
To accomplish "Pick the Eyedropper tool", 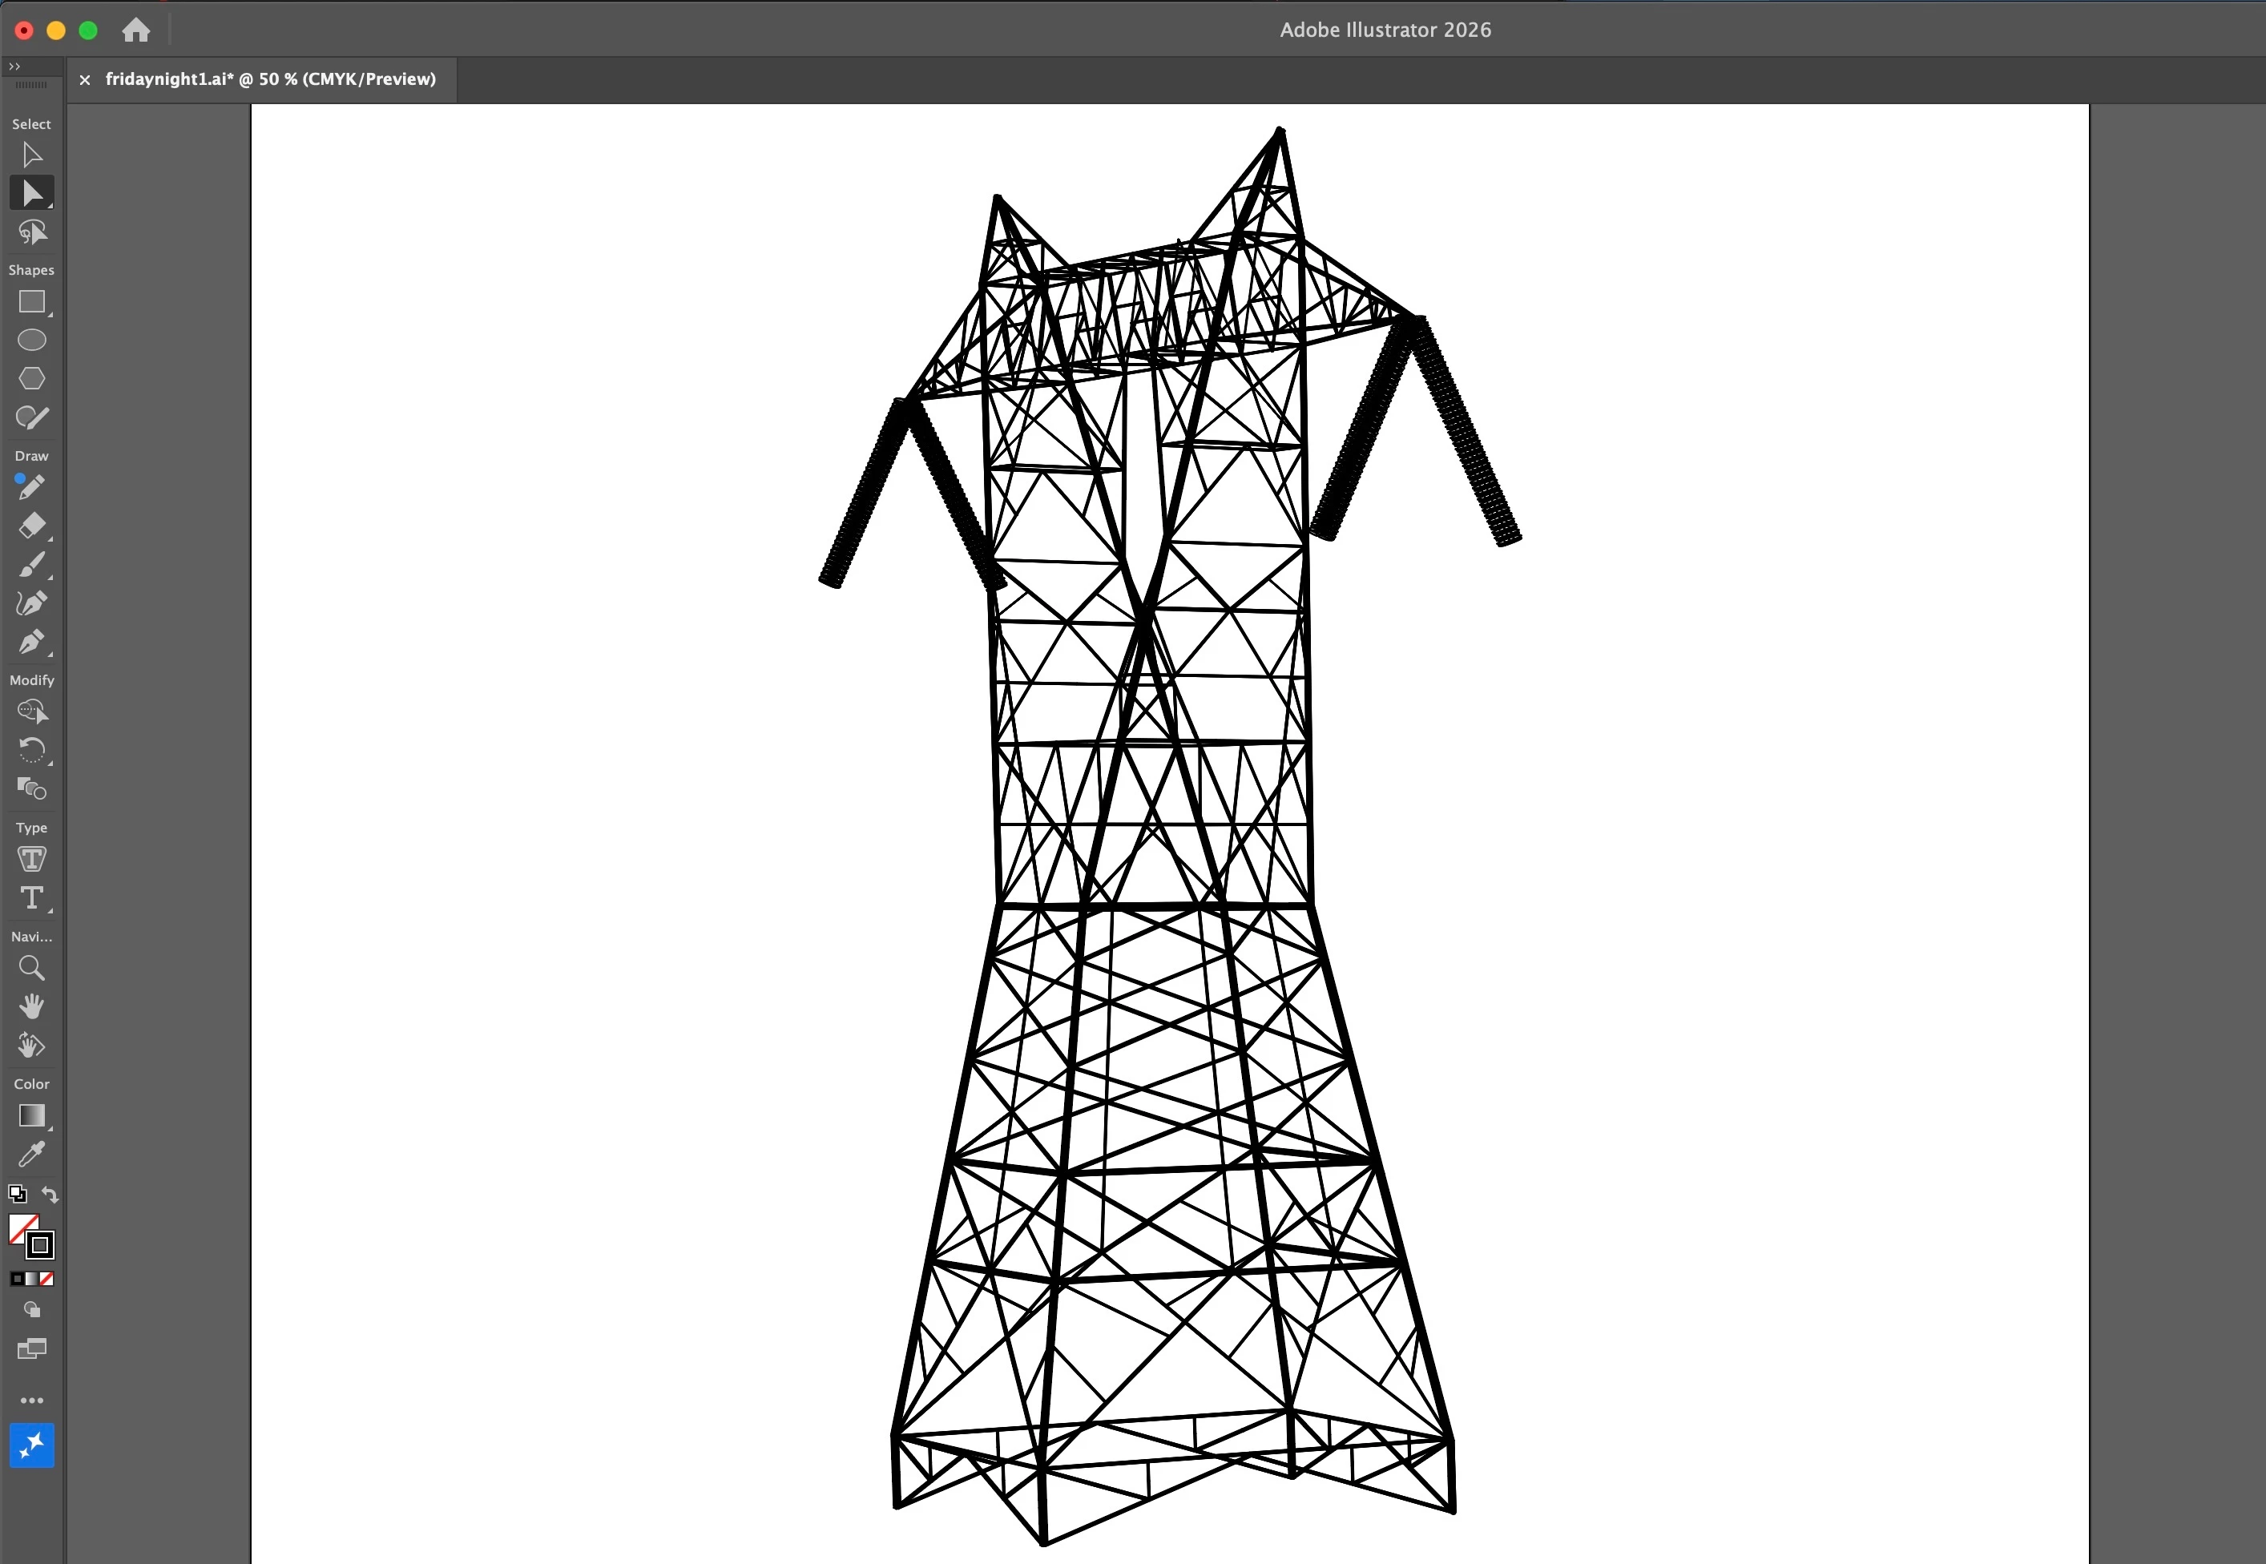I will click(x=31, y=1155).
